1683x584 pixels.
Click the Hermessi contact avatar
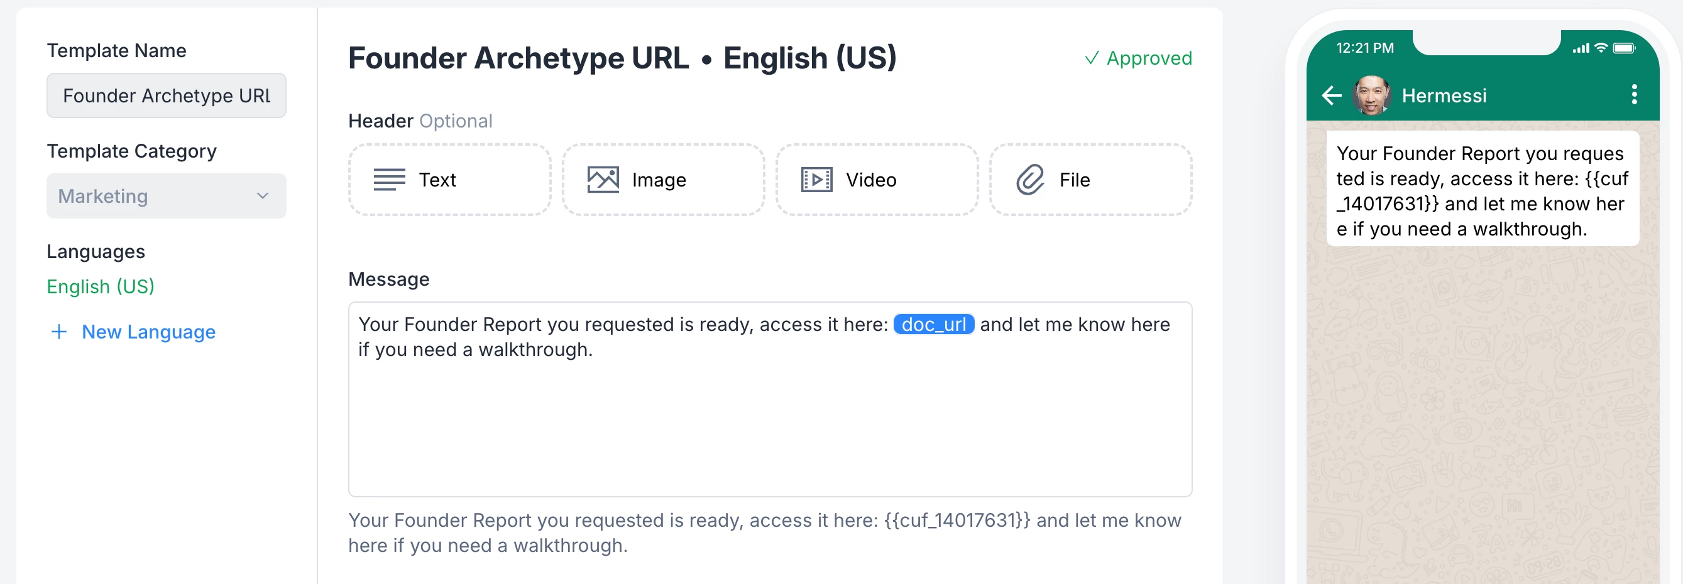[1371, 95]
